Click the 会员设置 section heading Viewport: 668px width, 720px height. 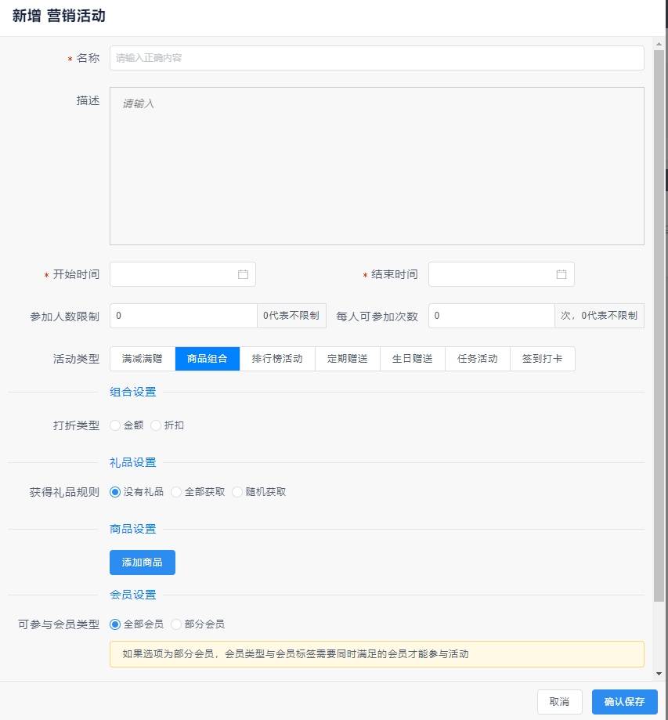coord(133,595)
